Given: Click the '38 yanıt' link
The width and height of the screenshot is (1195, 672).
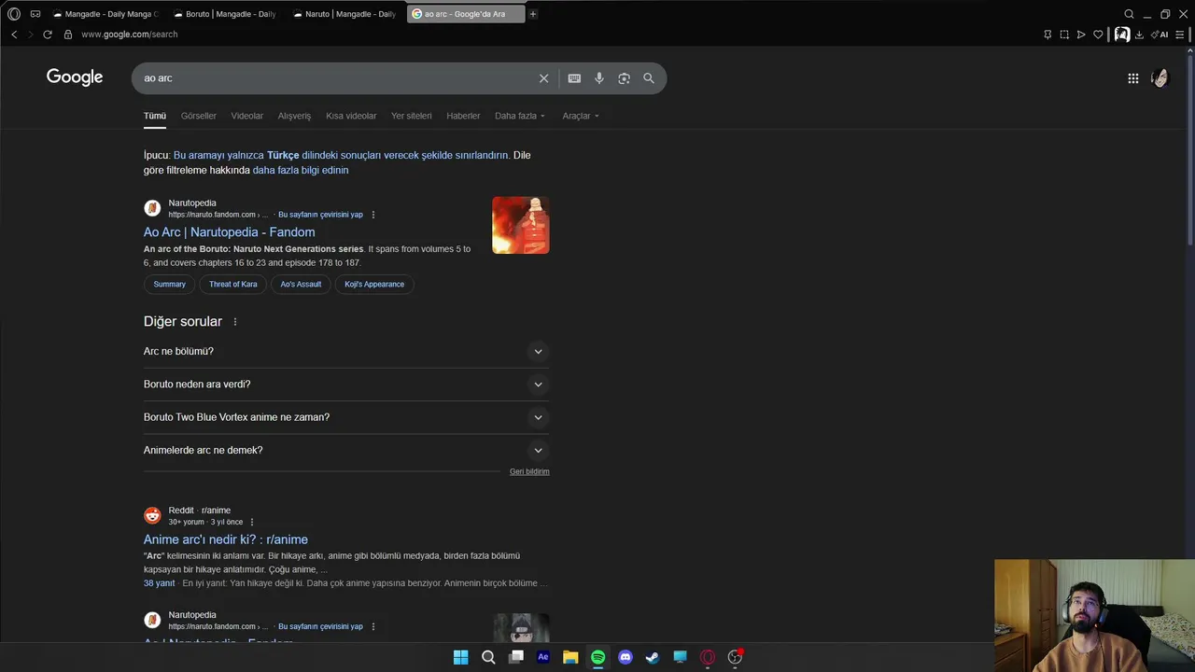Looking at the screenshot, I should point(160,583).
